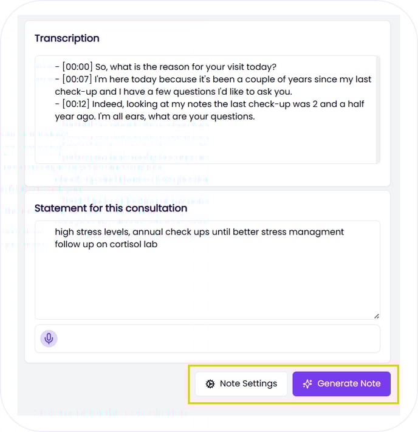
Task: Click the Transcription heading
Action: pos(67,38)
